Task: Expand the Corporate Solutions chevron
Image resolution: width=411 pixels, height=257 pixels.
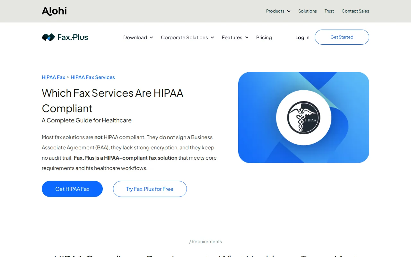Action: (x=212, y=38)
